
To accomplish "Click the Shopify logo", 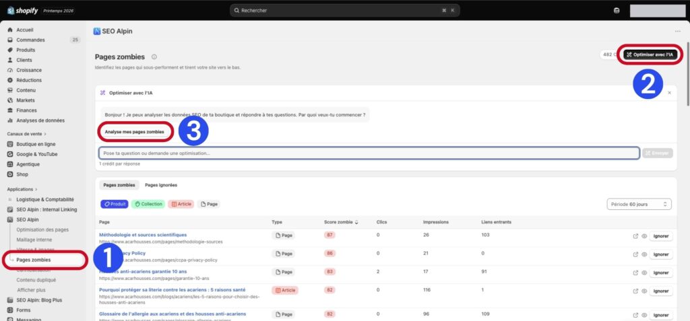I will (23, 11).
